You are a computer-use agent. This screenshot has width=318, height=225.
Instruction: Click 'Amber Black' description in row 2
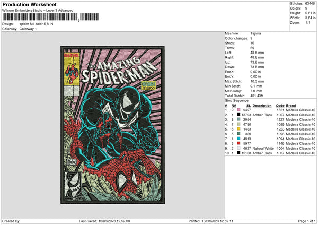click(262, 115)
